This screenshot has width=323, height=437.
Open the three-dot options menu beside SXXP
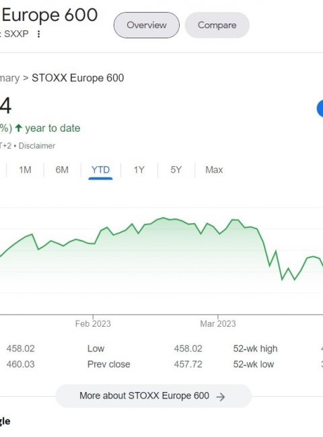click(x=39, y=34)
